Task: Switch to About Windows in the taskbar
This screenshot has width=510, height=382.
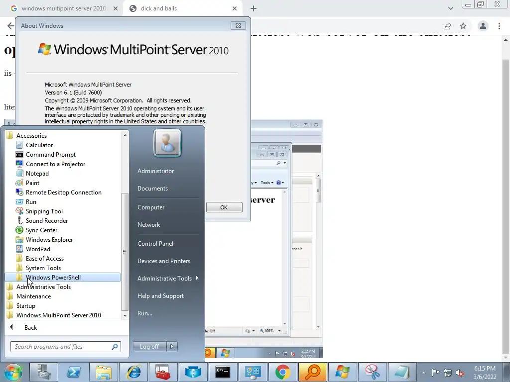Action: [343, 372]
